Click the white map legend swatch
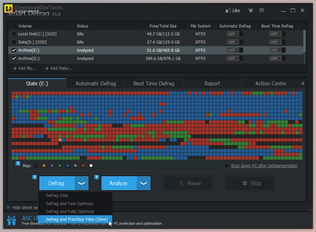 coord(91,165)
